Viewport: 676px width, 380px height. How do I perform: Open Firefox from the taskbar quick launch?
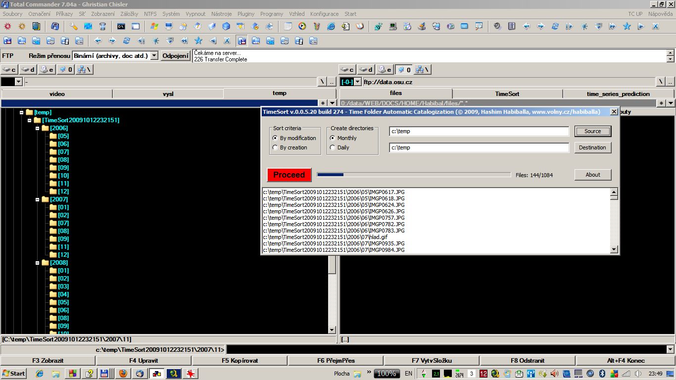[x=123, y=374]
